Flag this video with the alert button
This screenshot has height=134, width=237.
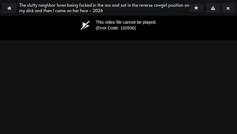213,8
